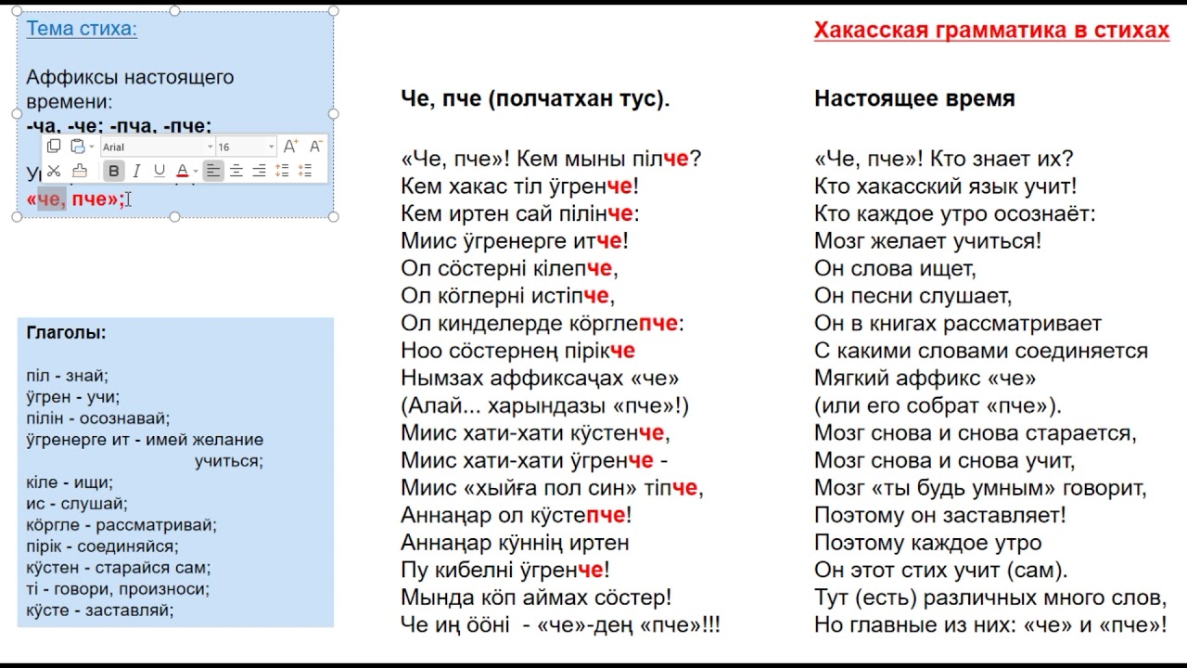Click the 'Глаголы:' heading in the verb box
Image resolution: width=1187 pixels, height=668 pixels.
click(x=66, y=332)
